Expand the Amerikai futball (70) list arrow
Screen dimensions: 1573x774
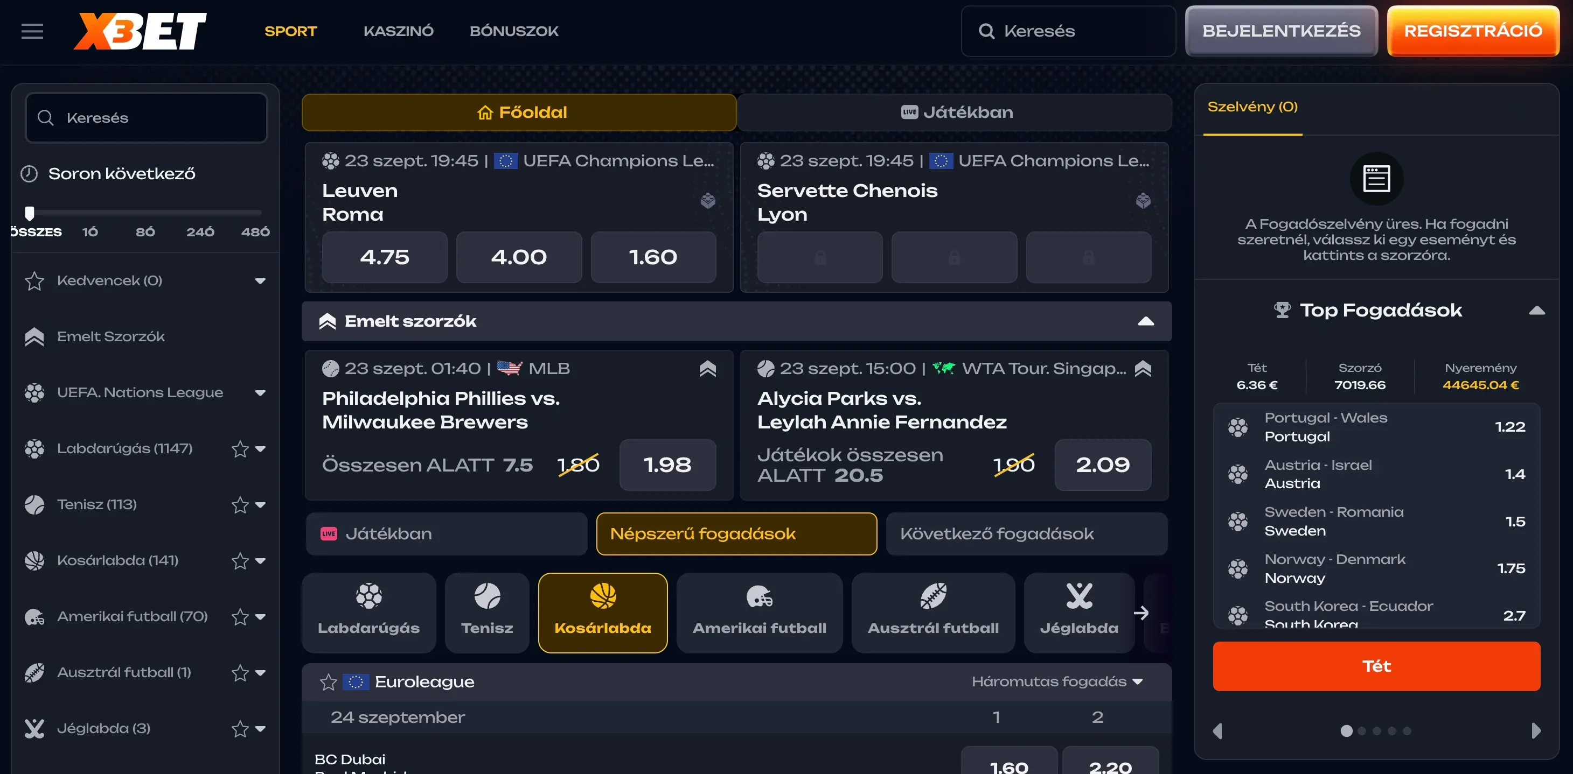coord(260,617)
